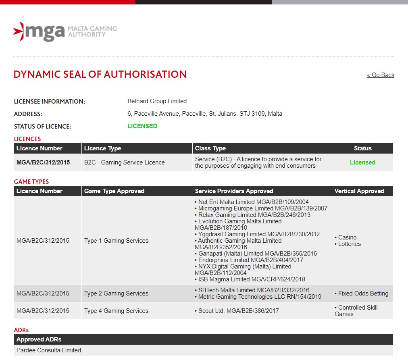Click Scout Ltd. provider entry
This screenshot has width=408, height=360.
click(x=237, y=311)
